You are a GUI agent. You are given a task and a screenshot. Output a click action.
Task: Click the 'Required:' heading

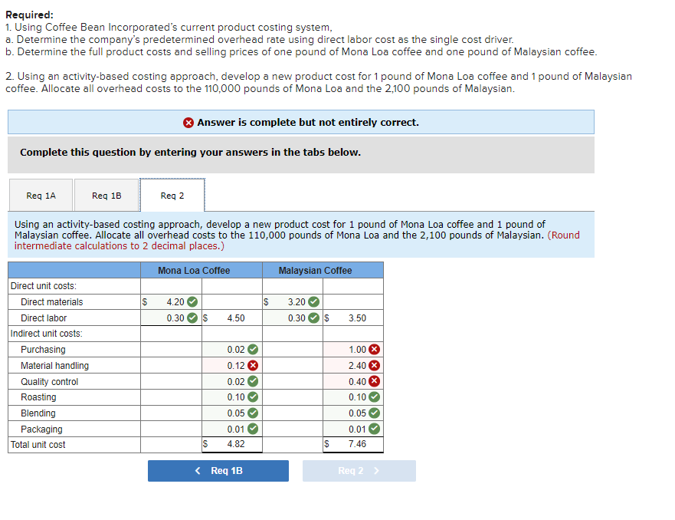[29, 15]
